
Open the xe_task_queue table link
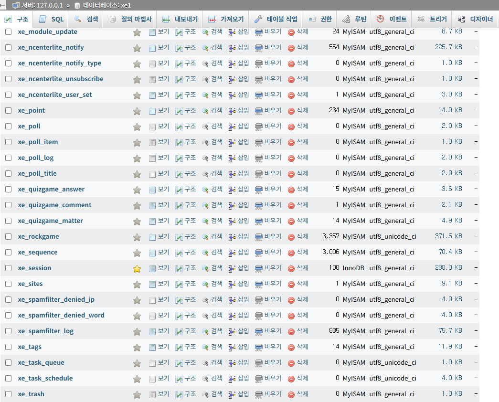click(41, 362)
